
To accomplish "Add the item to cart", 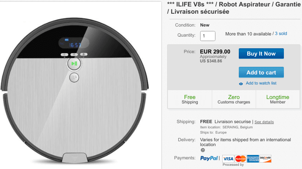I will (x=261, y=72).
